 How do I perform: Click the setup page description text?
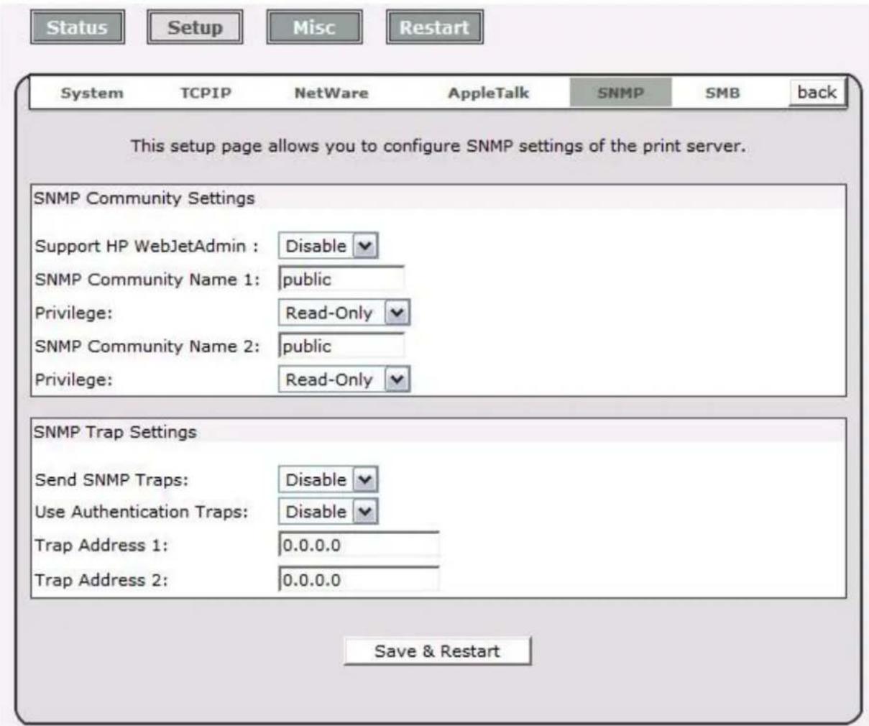[438, 147]
